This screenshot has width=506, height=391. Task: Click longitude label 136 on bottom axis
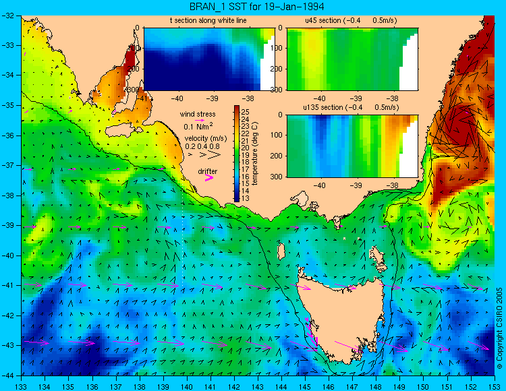92,386
